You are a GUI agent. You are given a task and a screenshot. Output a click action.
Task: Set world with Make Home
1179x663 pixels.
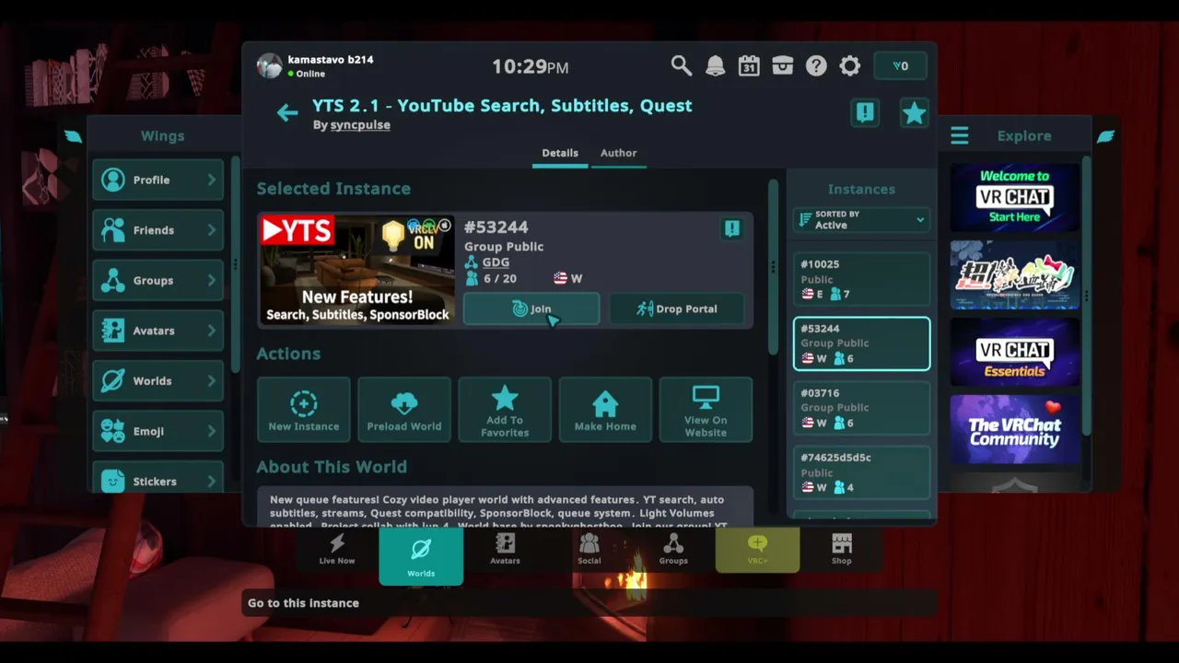click(x=605, y=410)
